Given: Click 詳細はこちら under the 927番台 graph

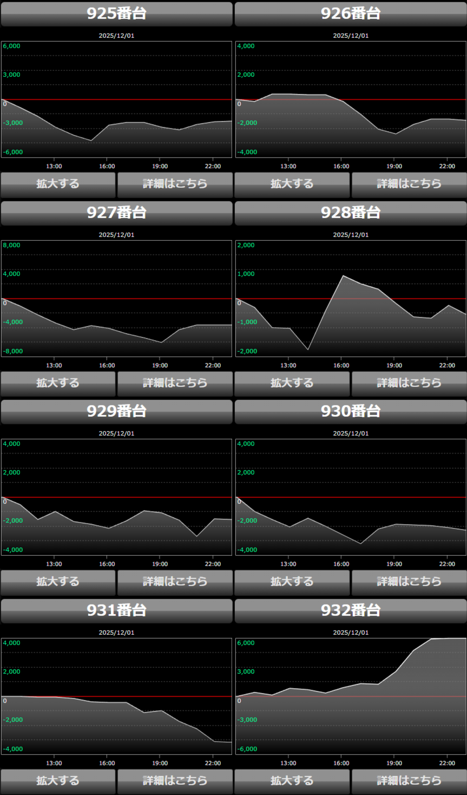Looking at the screenshot, I should click(x=175, y=383).
